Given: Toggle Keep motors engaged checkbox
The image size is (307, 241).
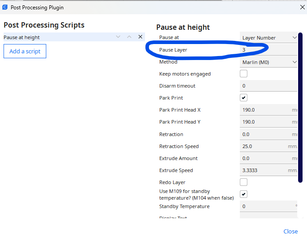Looking at the screenshot, I should click(x=243, y=74).
